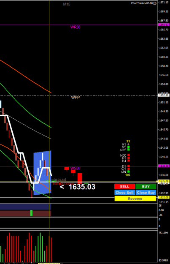Click the red SELL button

pos(124,187)
